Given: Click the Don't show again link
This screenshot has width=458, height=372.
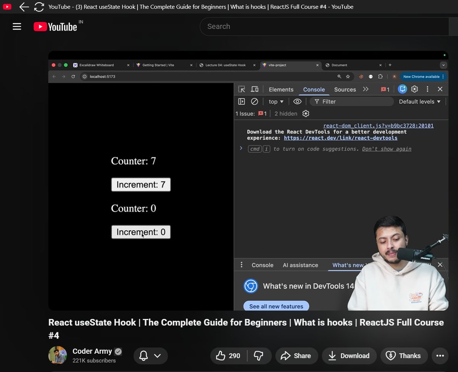Looking at the screenshot, I should click(x=386, y=149).
